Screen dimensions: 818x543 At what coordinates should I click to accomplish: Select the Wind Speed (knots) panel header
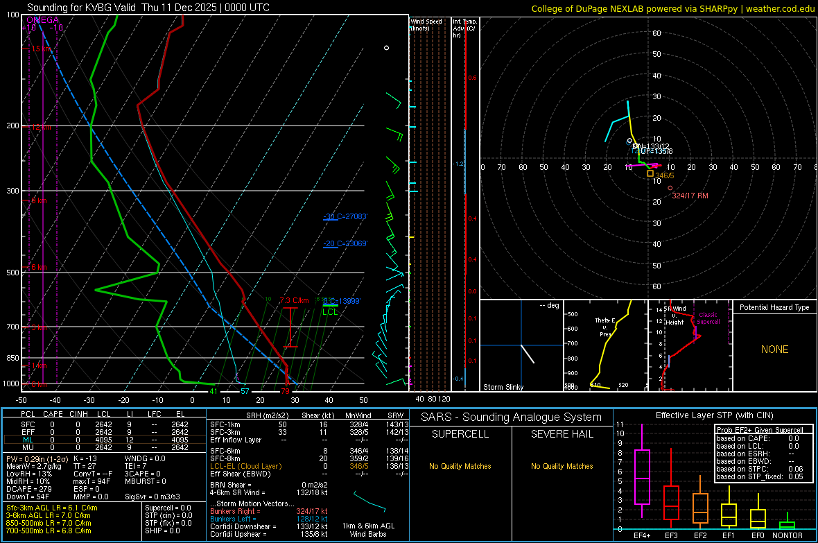[x=426, y=24]
